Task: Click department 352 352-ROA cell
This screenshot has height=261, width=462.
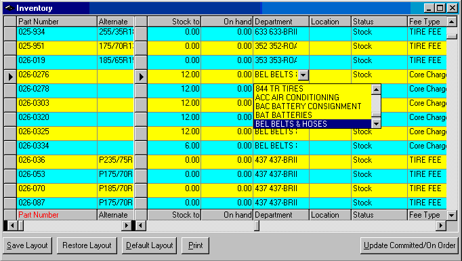Action: coord(281,47)
